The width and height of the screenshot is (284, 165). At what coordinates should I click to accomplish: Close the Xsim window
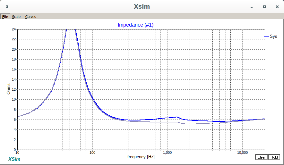pyautogui.click(x=277, y=7)
